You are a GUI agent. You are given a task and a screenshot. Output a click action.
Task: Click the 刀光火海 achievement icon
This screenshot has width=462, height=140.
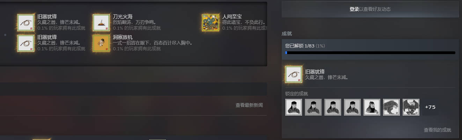(x=101, y=23)
